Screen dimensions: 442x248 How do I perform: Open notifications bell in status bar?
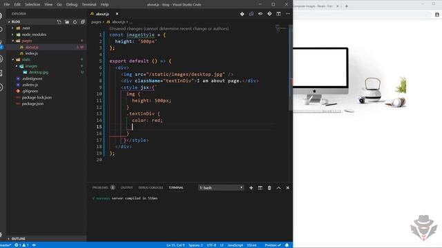(x=287, y=245)
